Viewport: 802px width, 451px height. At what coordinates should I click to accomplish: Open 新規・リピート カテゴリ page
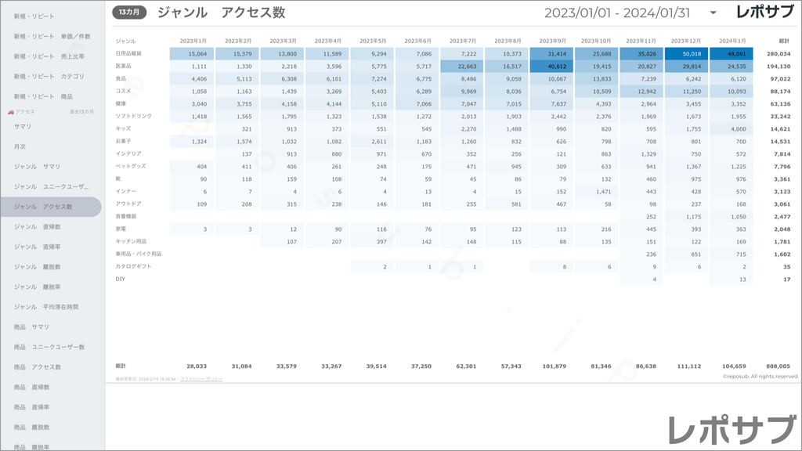(x=49, y=76)
